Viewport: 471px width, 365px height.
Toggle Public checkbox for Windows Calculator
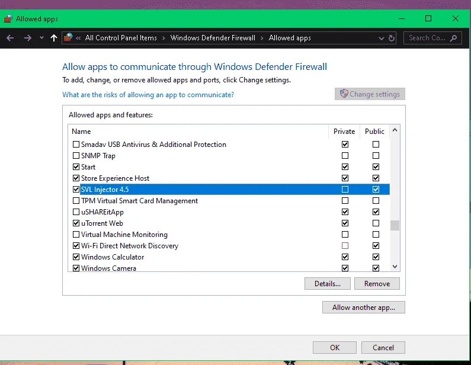tap(376, 257)
